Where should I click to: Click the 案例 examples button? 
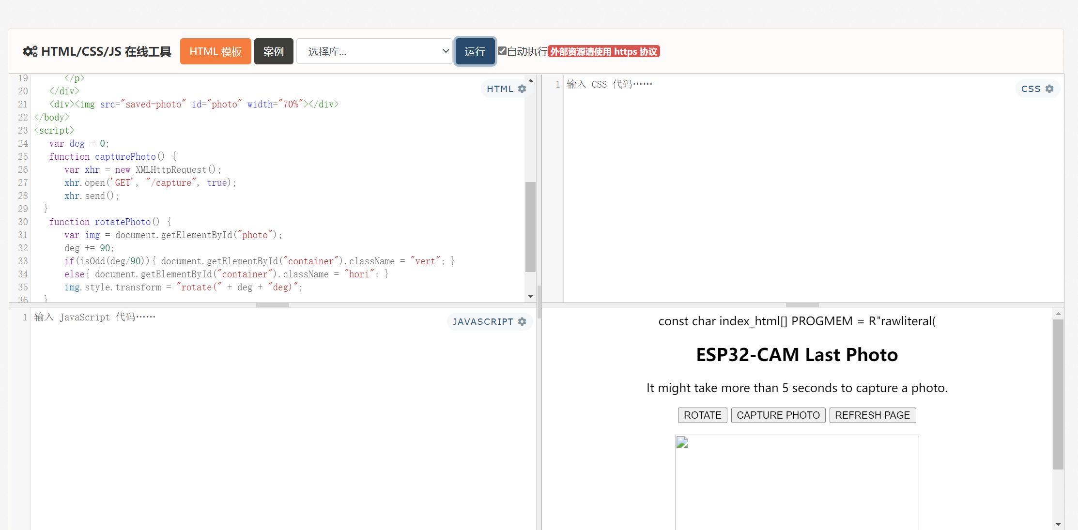coord(274,51)
